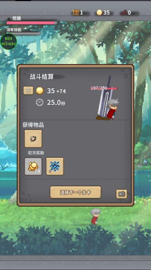Select the blue snowflake crystal reward
Image resolution: width=151 pixels, height=270 pixels.
pos(55,166)
